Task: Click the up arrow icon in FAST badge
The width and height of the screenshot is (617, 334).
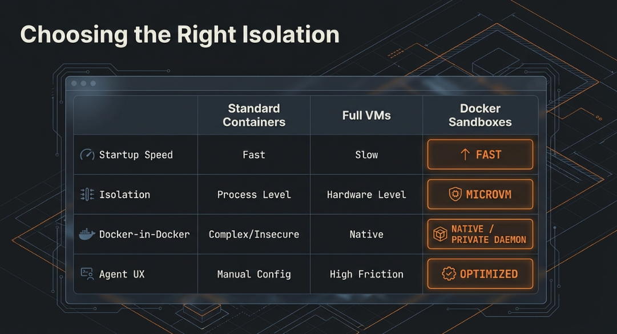Action: point(465,154)
